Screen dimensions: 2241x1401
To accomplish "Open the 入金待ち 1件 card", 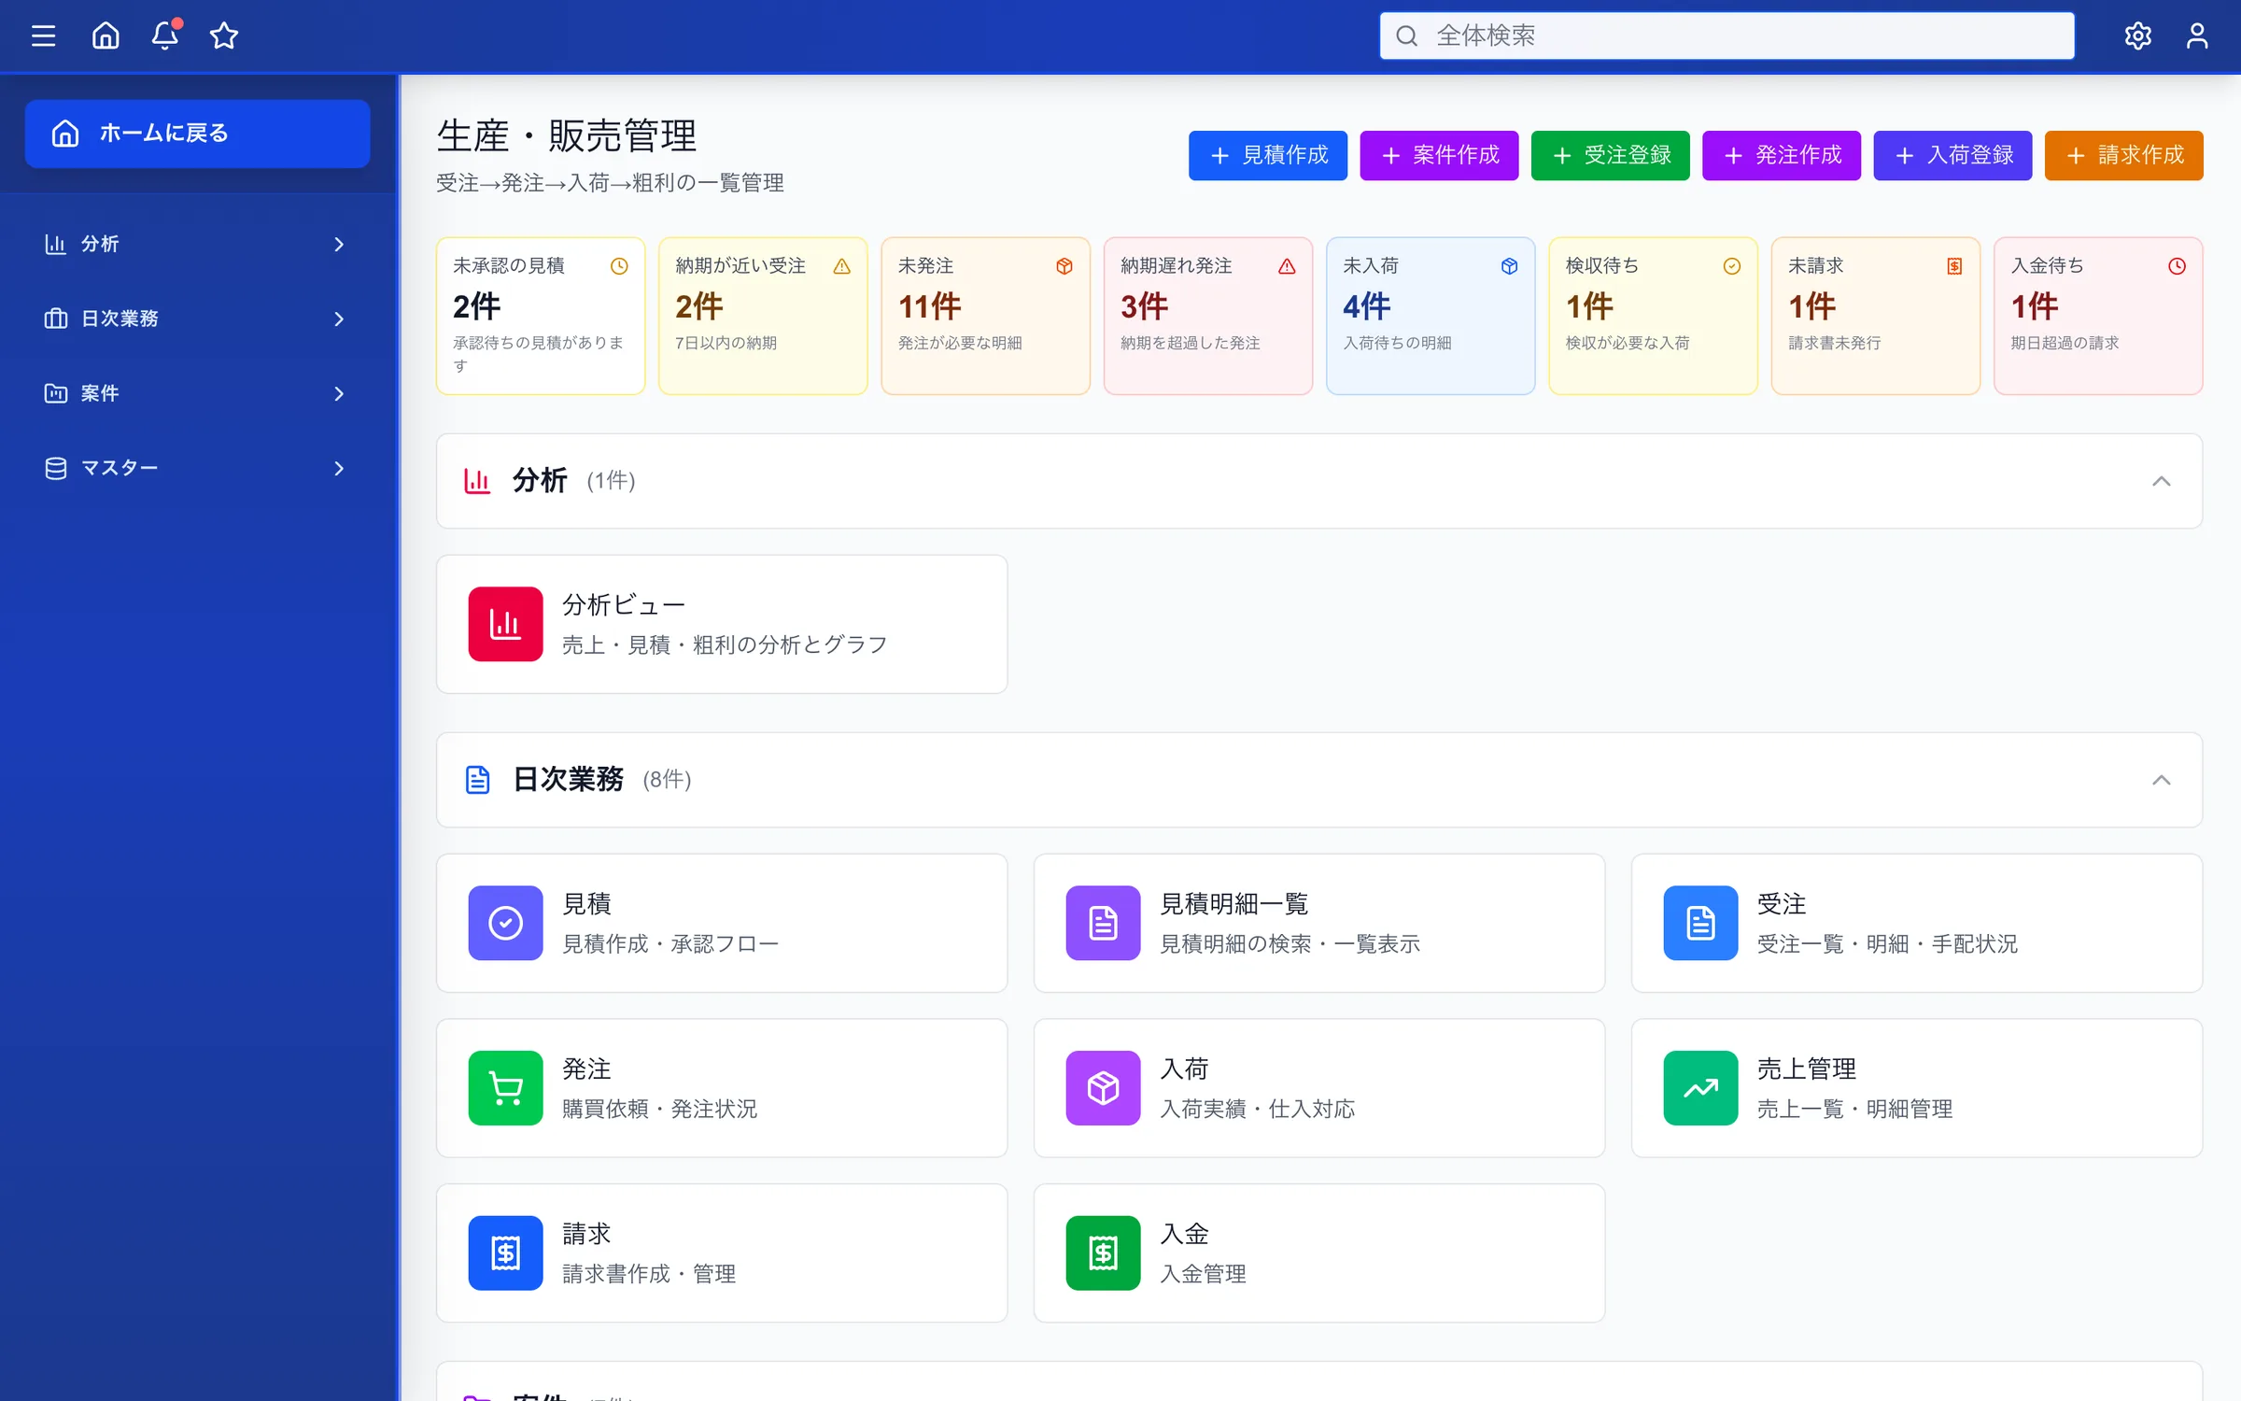I will (2098, 316).
